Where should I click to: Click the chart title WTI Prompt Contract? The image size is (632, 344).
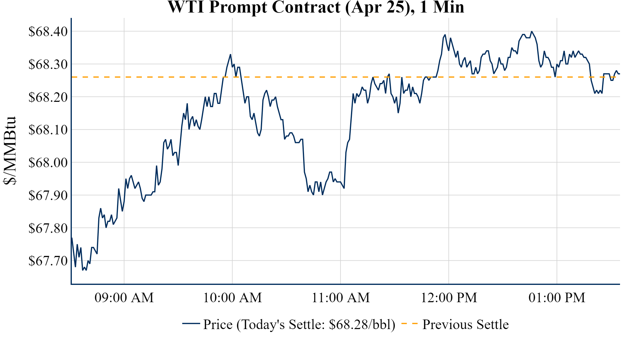coord(316,7)
